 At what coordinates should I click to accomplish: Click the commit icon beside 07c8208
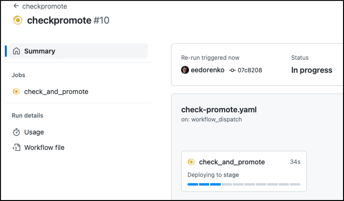point(232,70)
